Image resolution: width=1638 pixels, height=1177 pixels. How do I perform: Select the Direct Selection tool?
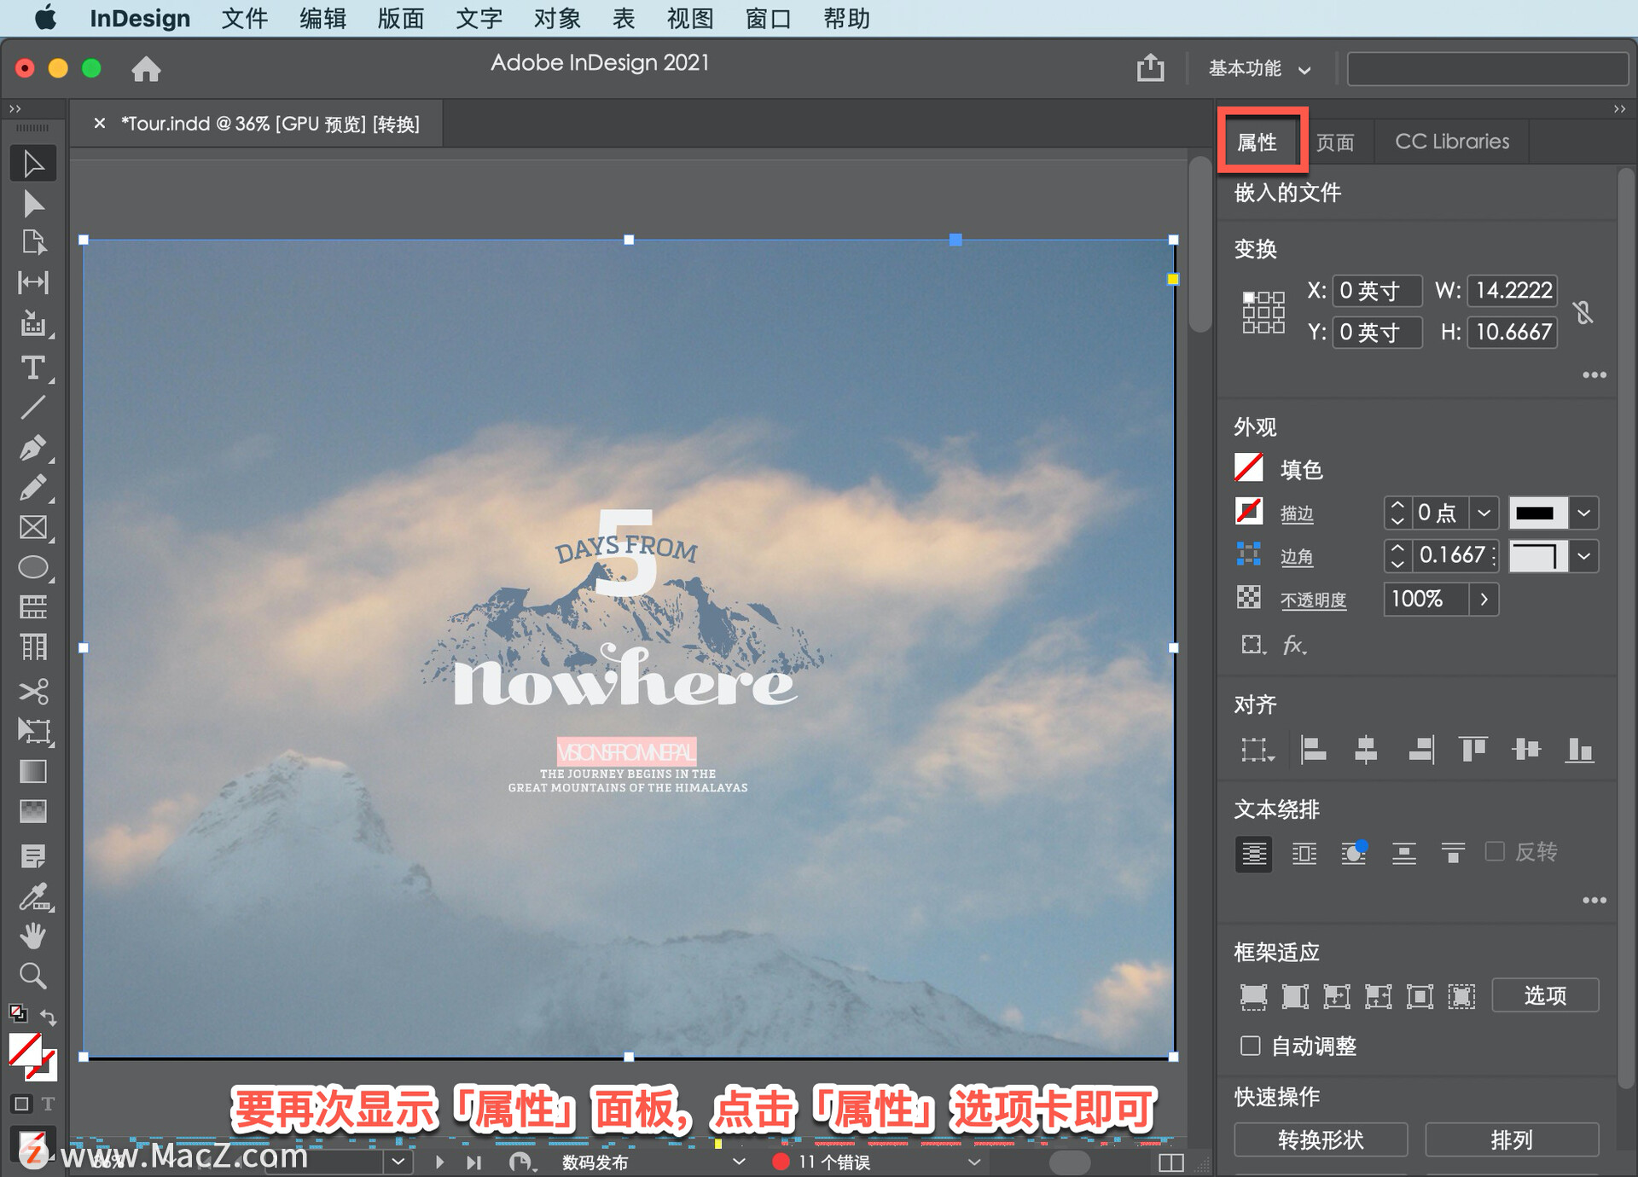pyautogui.click(x=33, y=204)
